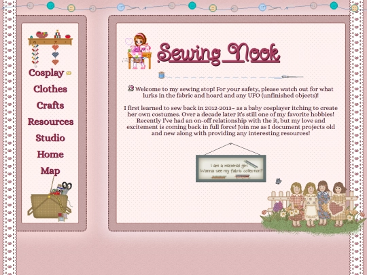The image size is (367, 275).
Task: Open the Studio page
Action: [50, 138]
